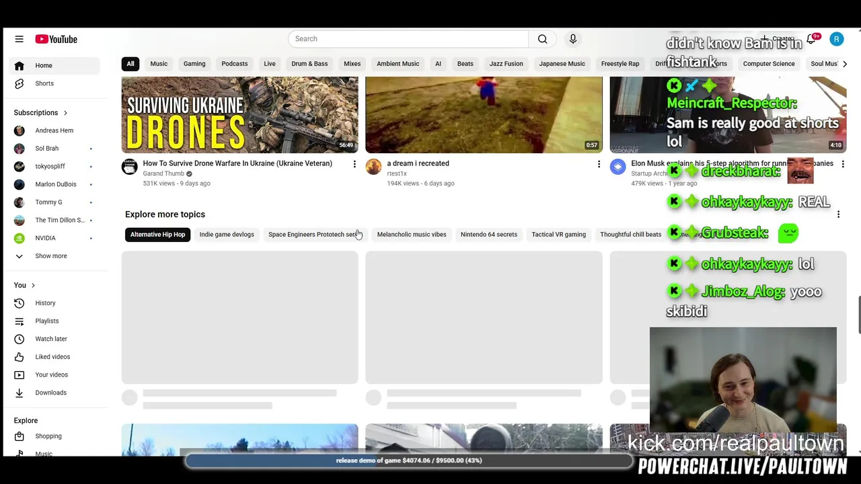861x484 pixels.
Task: Click into the Search text field
Action: pyautogui.click(x=408, y=39)
